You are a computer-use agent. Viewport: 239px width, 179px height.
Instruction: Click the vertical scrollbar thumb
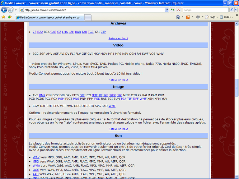pyautogui.click(x=237, y=88)
